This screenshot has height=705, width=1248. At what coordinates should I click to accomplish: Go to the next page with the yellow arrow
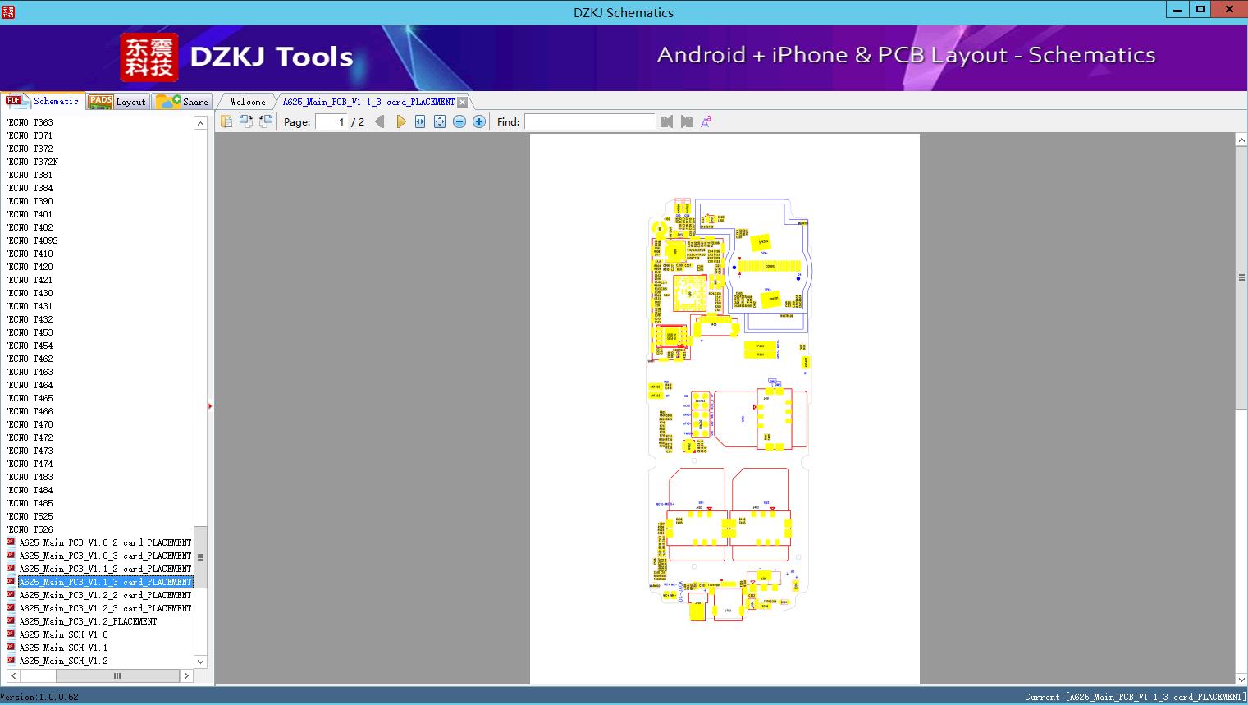pyautogui.click(x=401, y=121)
